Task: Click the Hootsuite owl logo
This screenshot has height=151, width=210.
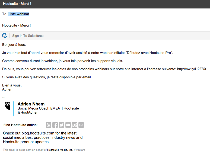Action: pyautogui.click(x=8, y=106)
